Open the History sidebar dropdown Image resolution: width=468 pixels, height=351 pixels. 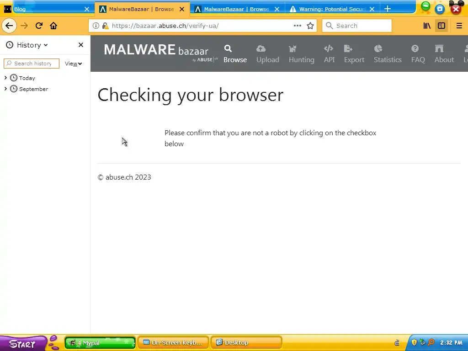pyautogui.click(x=27, y=45)
